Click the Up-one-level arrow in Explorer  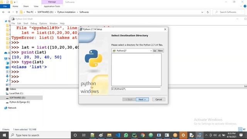coord(17,12)
